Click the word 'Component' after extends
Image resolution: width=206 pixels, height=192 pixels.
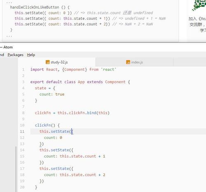click(115, 82)
